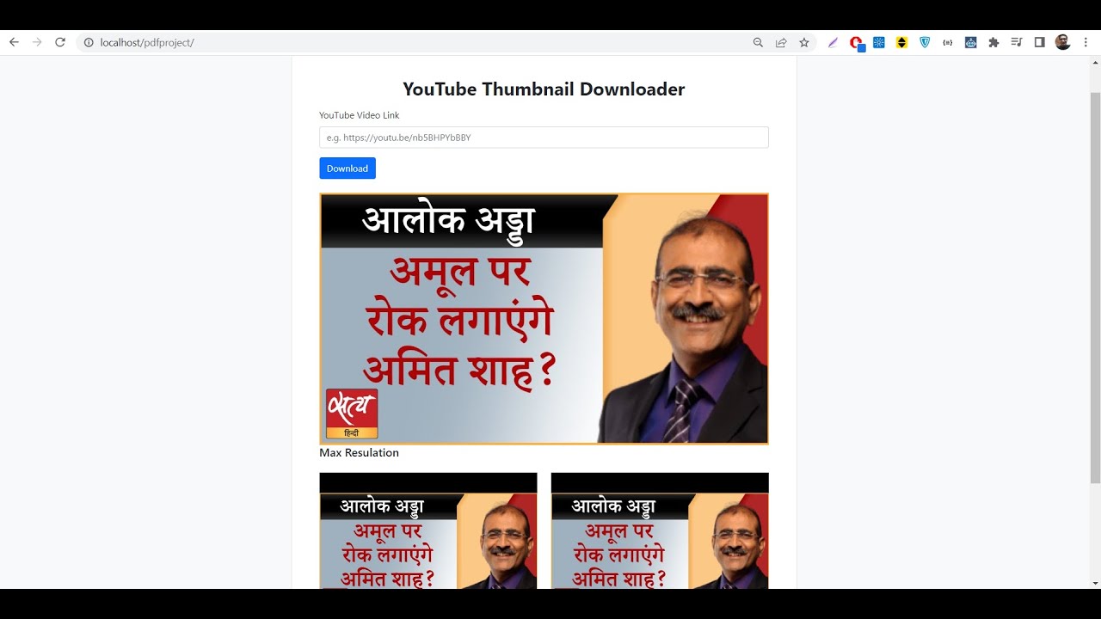Click the browser back arrow

pos(14,42)
